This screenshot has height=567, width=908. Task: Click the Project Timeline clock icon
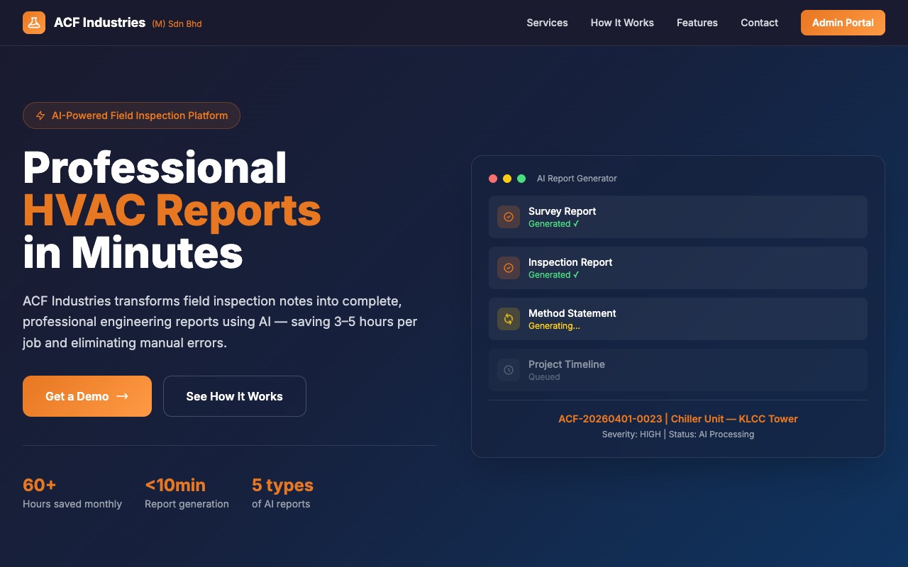tap(509, 370)
